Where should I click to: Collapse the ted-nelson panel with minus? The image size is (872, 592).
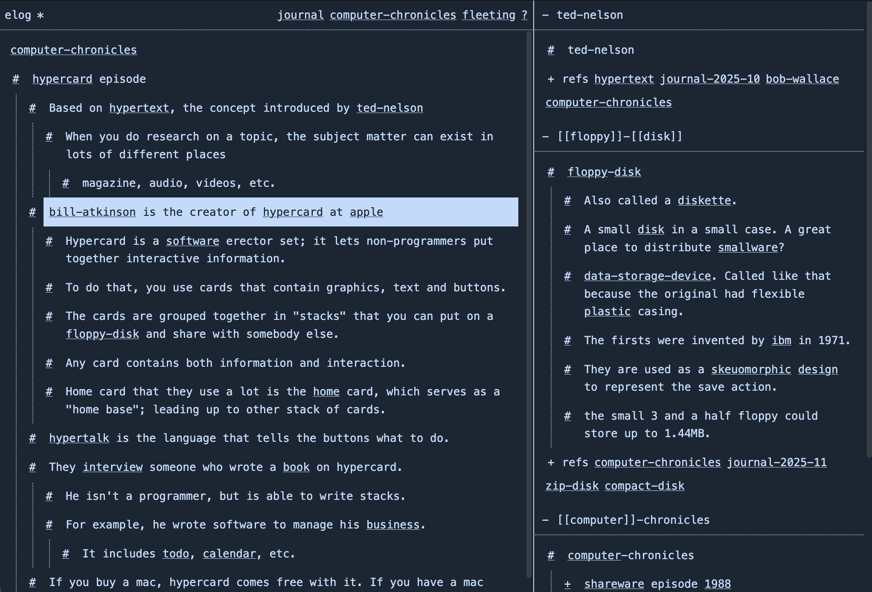(x=545, y=15)
